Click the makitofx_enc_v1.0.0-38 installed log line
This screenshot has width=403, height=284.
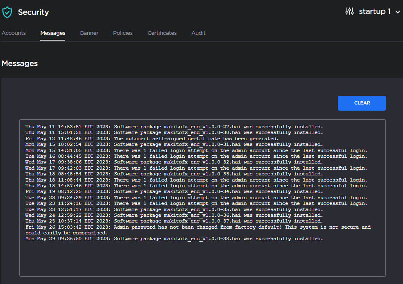click(174, 239)
